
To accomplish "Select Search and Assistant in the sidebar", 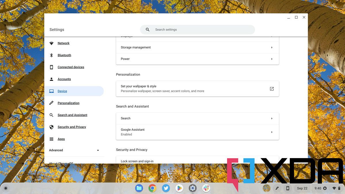I will [x=72, y=115].
